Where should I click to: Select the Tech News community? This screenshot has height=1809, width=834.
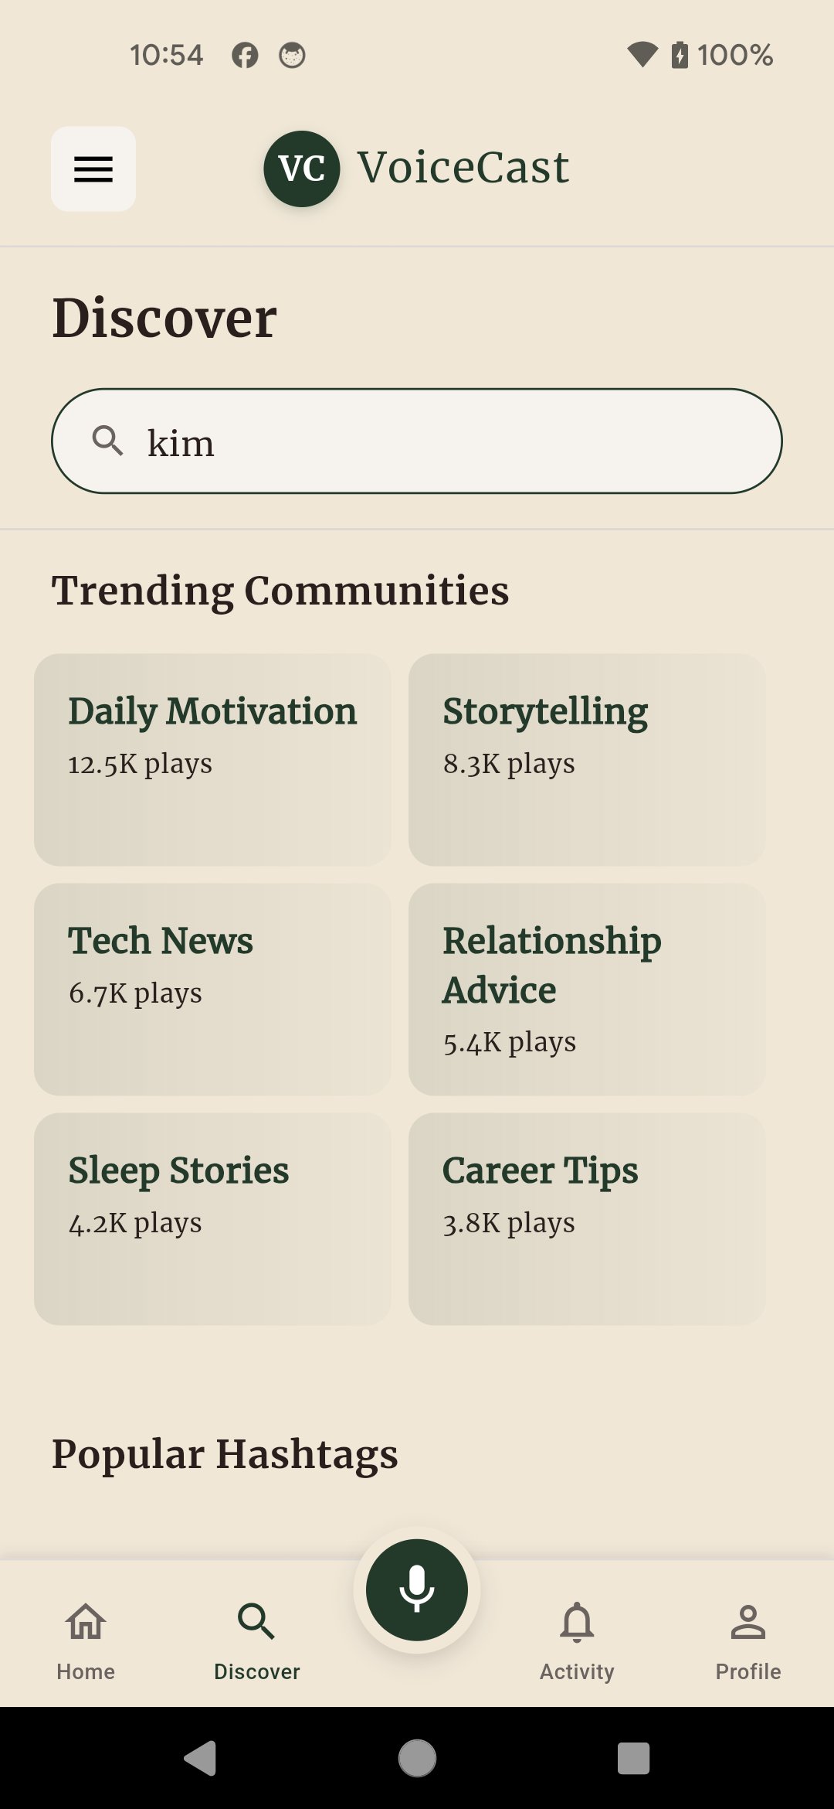pos(212,989)
